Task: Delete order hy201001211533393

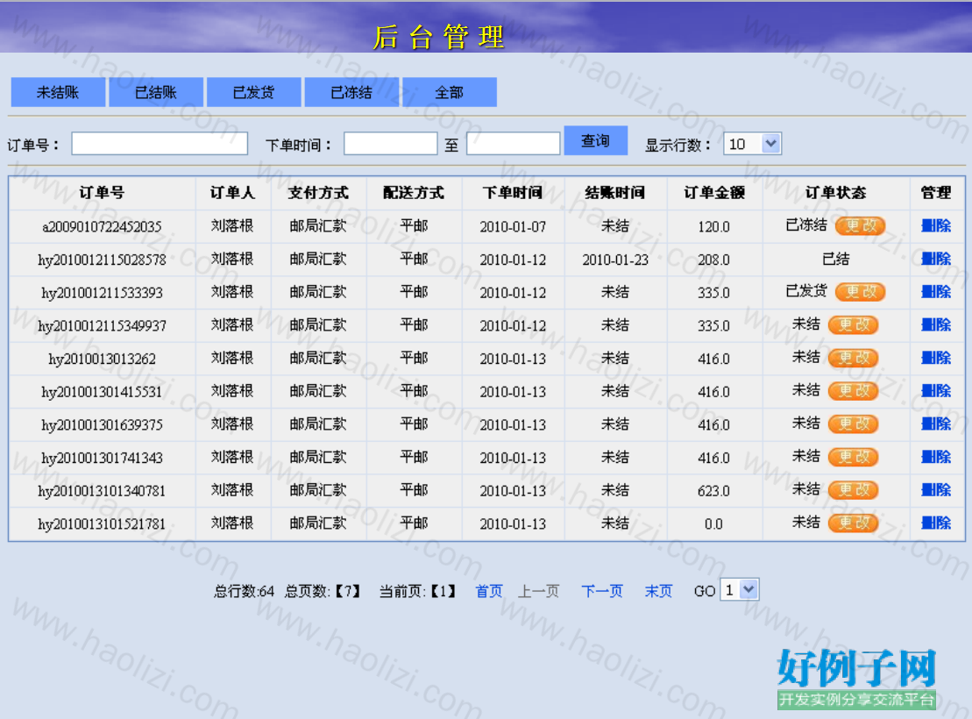Action: 936,292
